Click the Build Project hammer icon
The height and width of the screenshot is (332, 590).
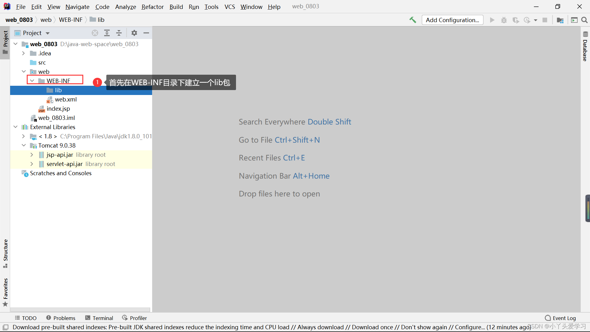point(413,20)
